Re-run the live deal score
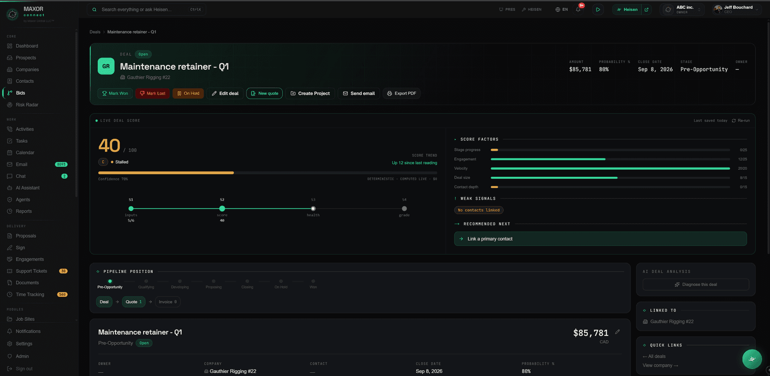The height and width of the screenshot is (376, 770). pyautogui.click(x=741, y=120)
